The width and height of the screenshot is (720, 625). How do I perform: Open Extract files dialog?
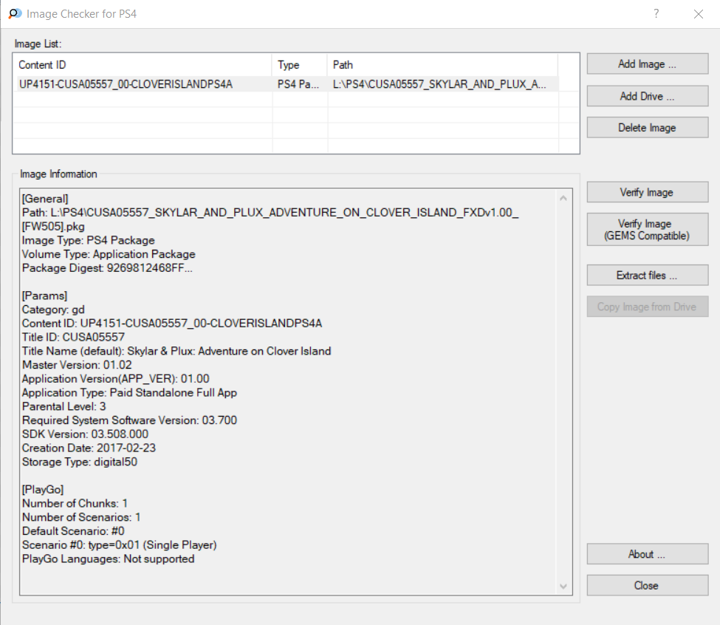(x=648, y=275)
